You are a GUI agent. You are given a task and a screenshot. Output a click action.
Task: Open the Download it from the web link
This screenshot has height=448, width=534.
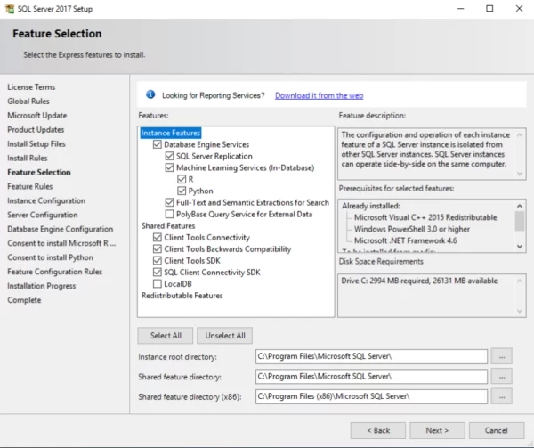319,95
